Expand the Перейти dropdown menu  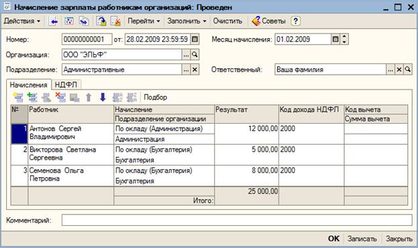(x=144, y=21)
